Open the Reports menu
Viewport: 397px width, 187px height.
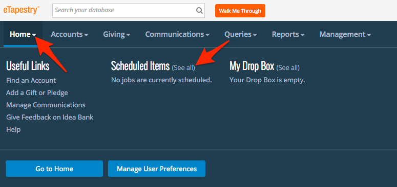pos(288,34)
